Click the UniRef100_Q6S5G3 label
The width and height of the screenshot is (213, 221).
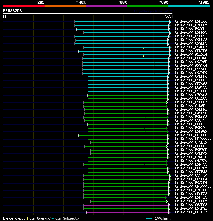coord(191,205)
